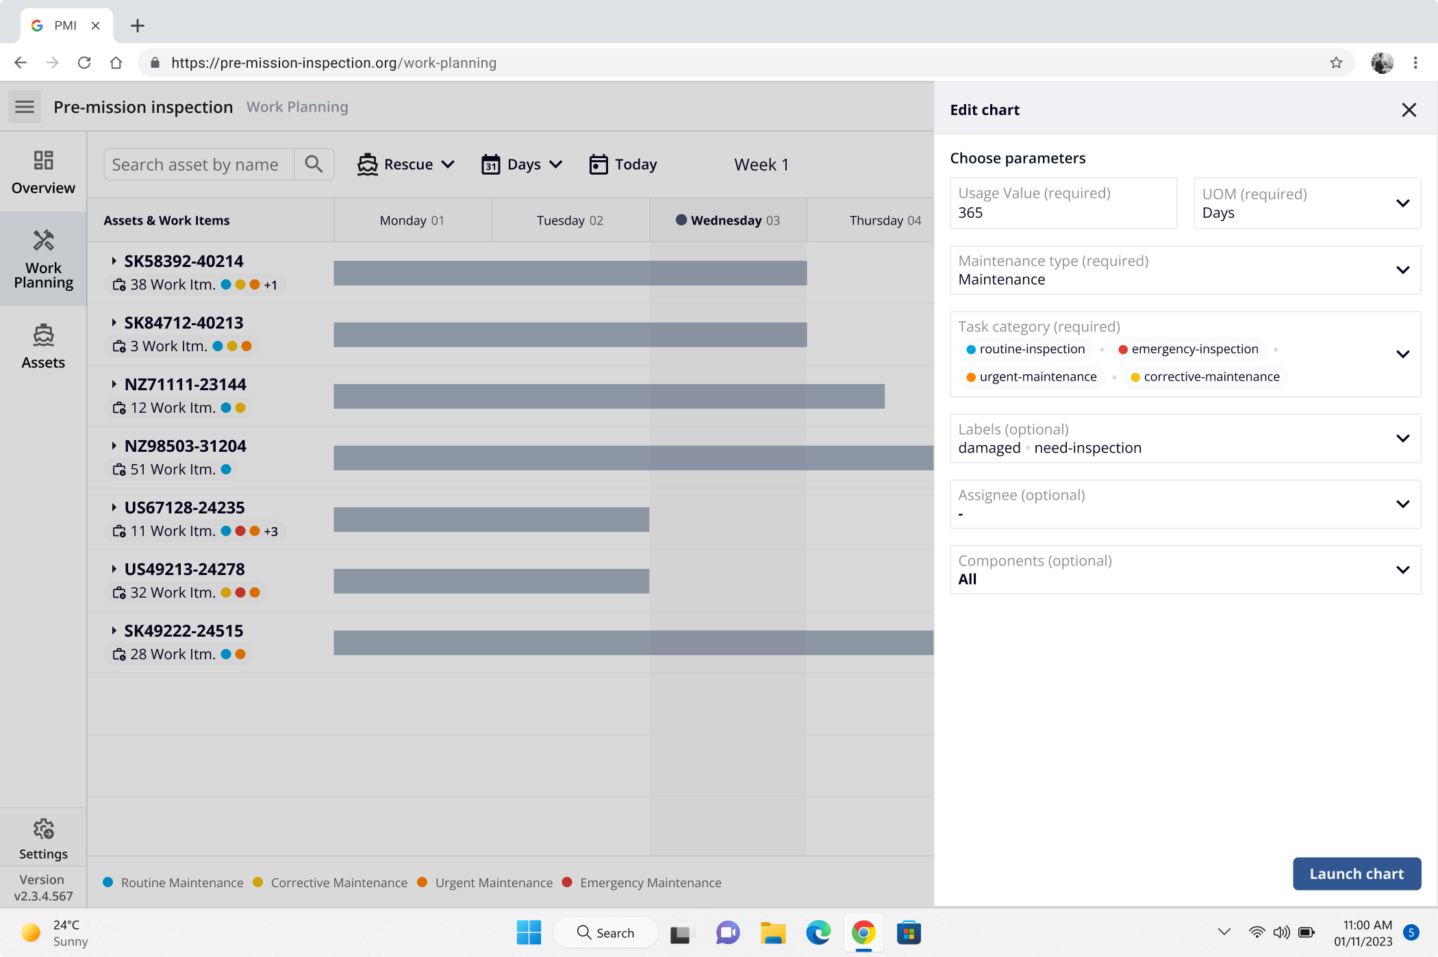This screenshot has width=1438, height=957.
Task: Bookmark page with star icon
Action: pos(1336,63)
